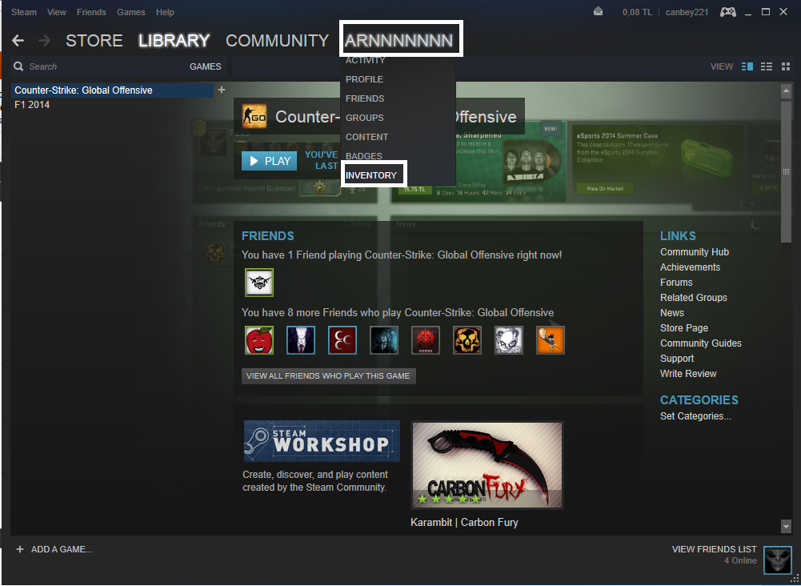
Task: Open the inbox envelope icon
Action: 598,12
